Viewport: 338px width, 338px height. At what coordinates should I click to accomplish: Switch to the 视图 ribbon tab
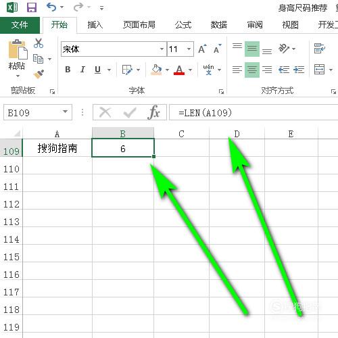290,25
